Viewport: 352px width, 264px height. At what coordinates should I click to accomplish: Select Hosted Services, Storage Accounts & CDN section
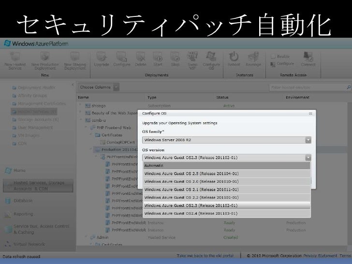pos(38,186)
